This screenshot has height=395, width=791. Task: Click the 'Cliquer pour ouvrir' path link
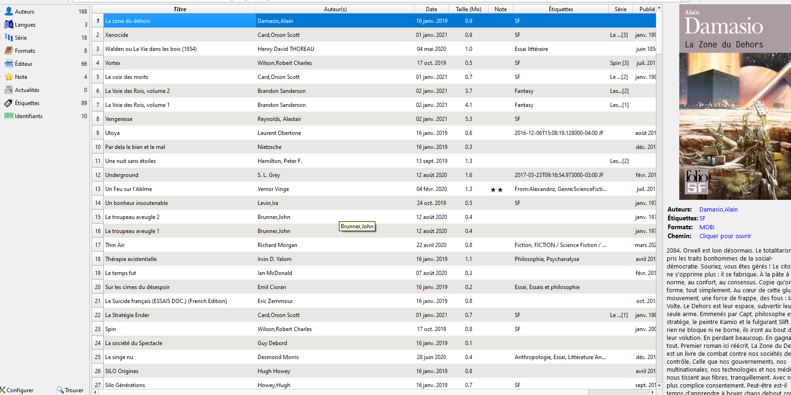point(725,236)
